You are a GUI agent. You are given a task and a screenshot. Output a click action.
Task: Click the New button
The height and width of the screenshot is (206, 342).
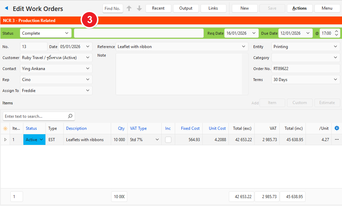point(245,8)
